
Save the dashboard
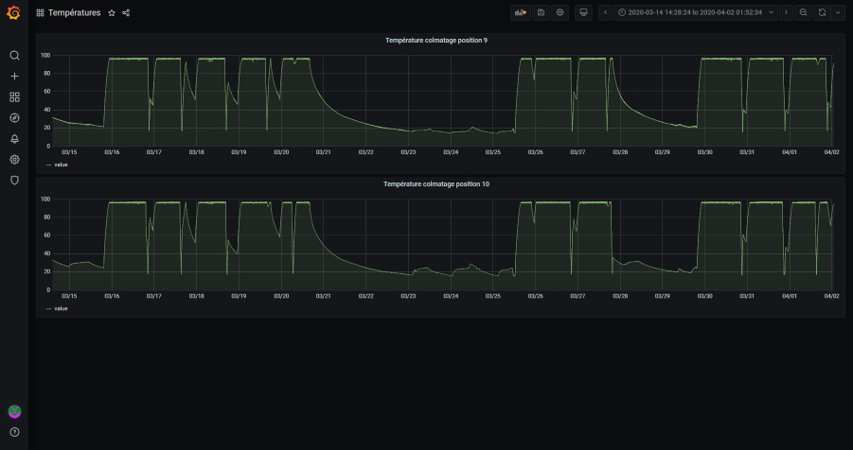pyautogui.click(x=541, y=12)
